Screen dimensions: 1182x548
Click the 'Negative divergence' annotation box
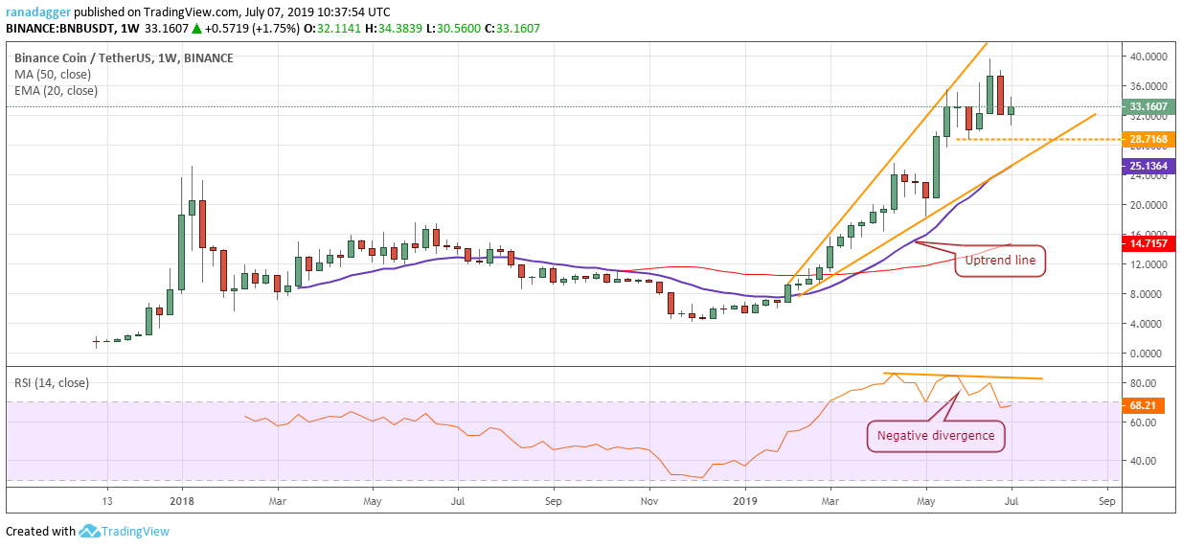click(938, 436)
